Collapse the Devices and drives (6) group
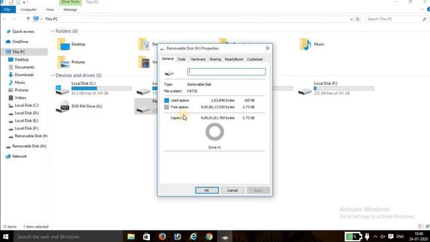Image resolution: width=430 pixels, height=242 pixels. (x=52, y=75)
